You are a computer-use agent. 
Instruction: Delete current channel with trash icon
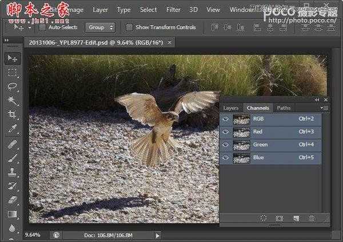tap(312, 218)
